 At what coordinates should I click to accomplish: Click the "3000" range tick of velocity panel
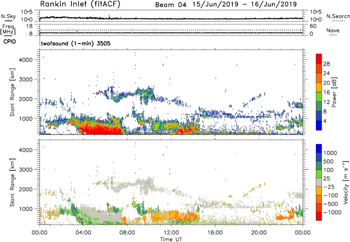point(26,169)
